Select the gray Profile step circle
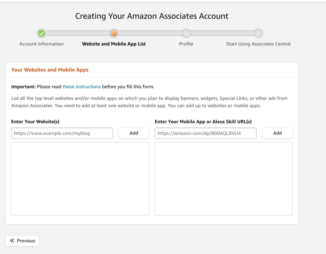Viewport: 326px width, 254px height. click(x=186, y=33)
